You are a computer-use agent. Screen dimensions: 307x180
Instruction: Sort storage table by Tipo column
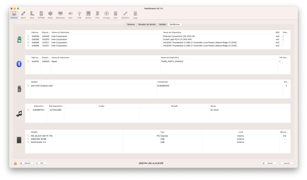point(162,132)
